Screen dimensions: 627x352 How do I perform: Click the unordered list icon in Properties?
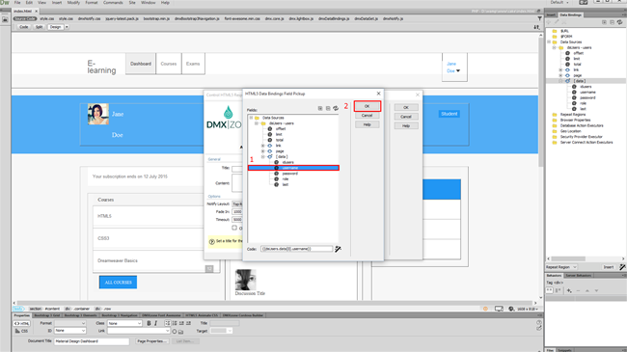(x=167, y=323)
